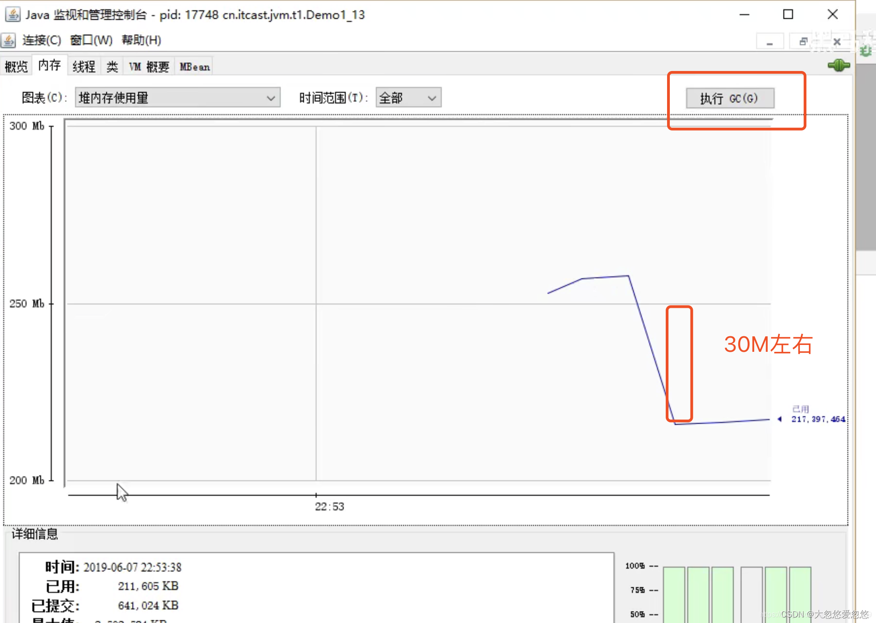Open the MBean tab
The height and width of the screenshot is (623, 876).
[x=195, y=67]
